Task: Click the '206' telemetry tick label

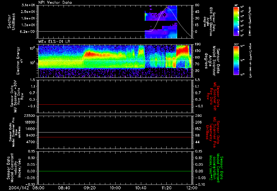Action: pos(198,122)
